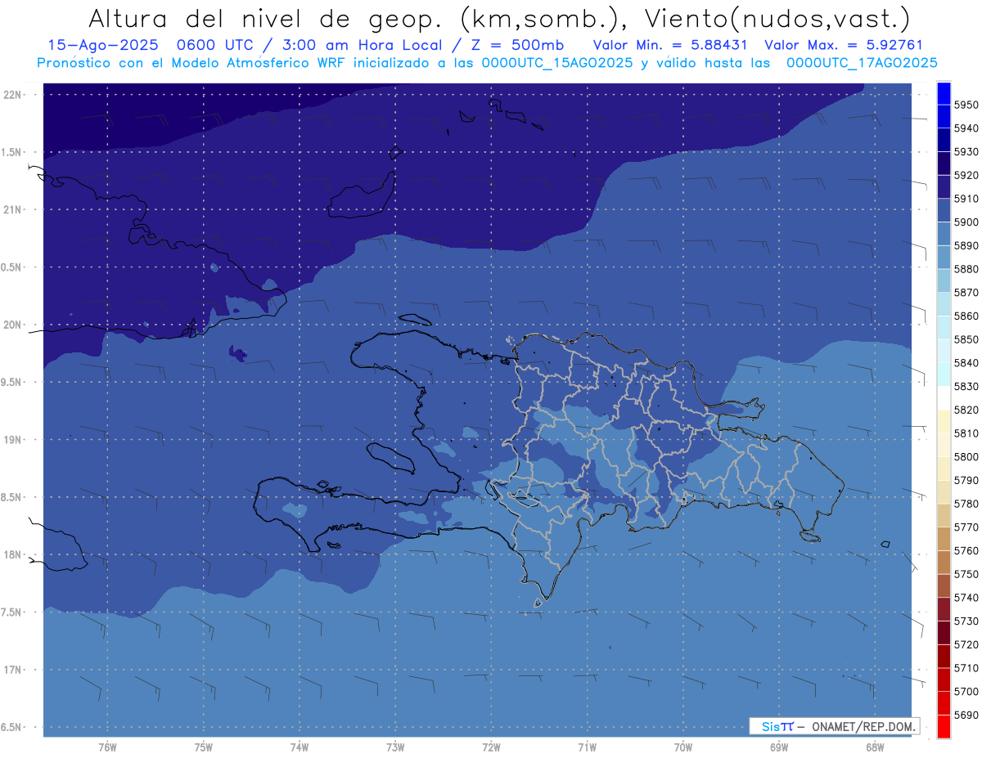Click the '5870' legend value
Screen dimensions: 982x758
click(x=966, y=293)
